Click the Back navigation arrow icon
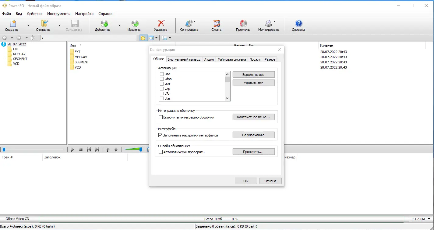 pos(4,38)
